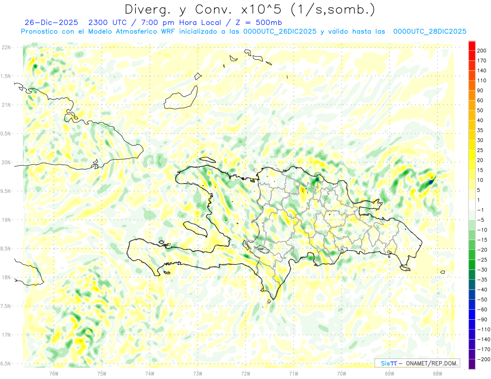Pick the purple swatch below the -200 mark
This screenshot has height=379, width=491.
pos(472,364)
